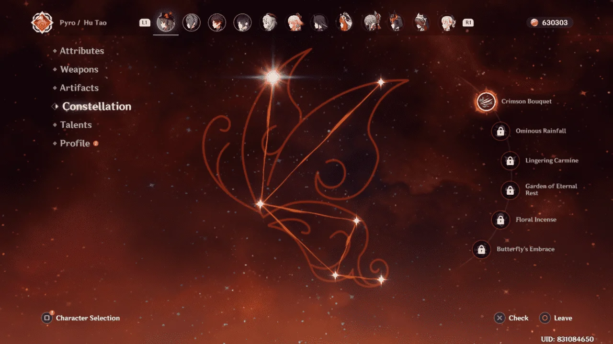Select Hu Tao's highlighted portrait in the character row
613x344 pixels.
[166, 22]
